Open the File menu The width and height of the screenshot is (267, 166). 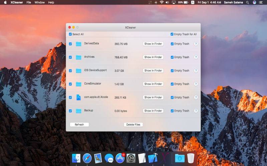coord(29,2)
